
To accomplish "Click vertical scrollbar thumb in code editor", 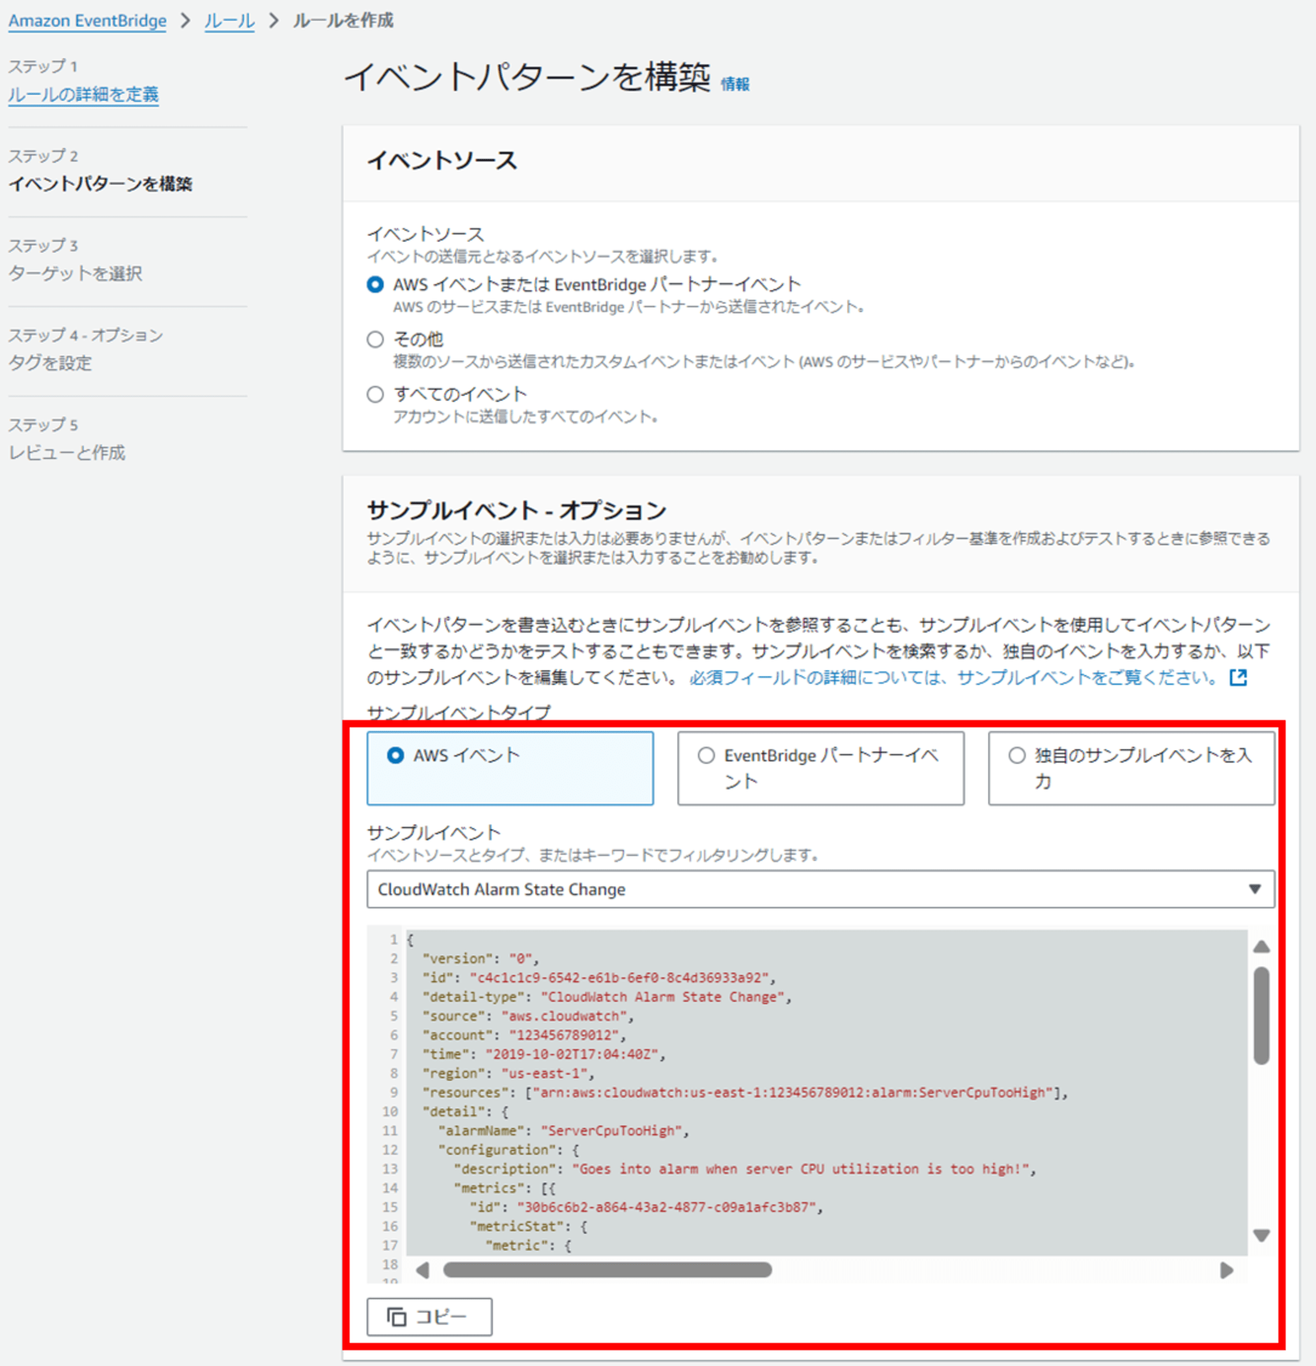I will (1261, 1016).
